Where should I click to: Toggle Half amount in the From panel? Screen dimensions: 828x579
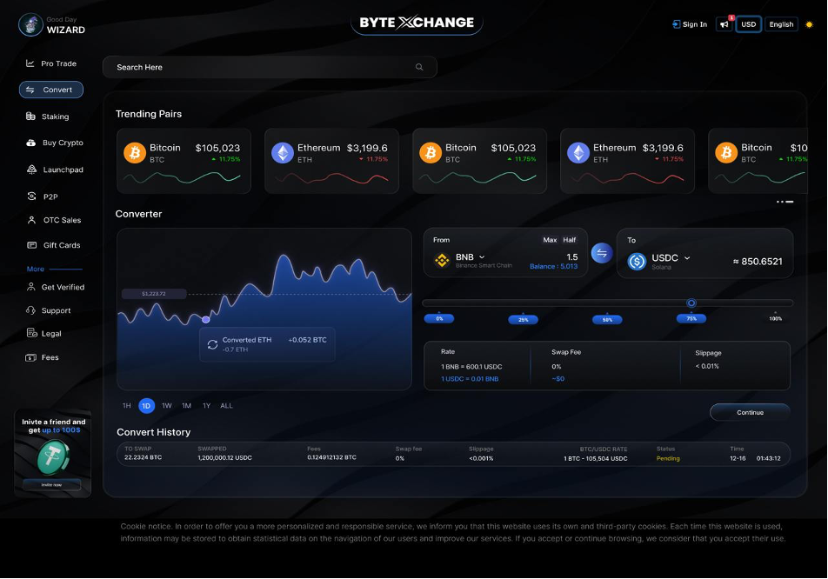[569, 239]
